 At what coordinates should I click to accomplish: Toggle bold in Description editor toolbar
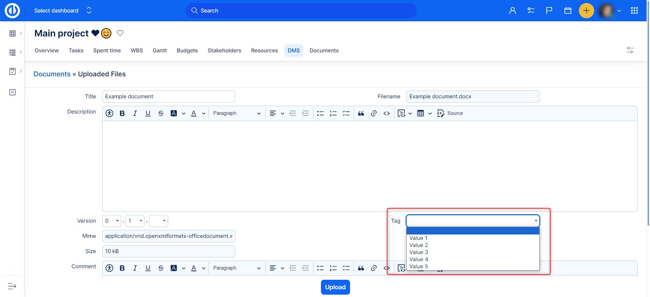[x=122, y=114]
